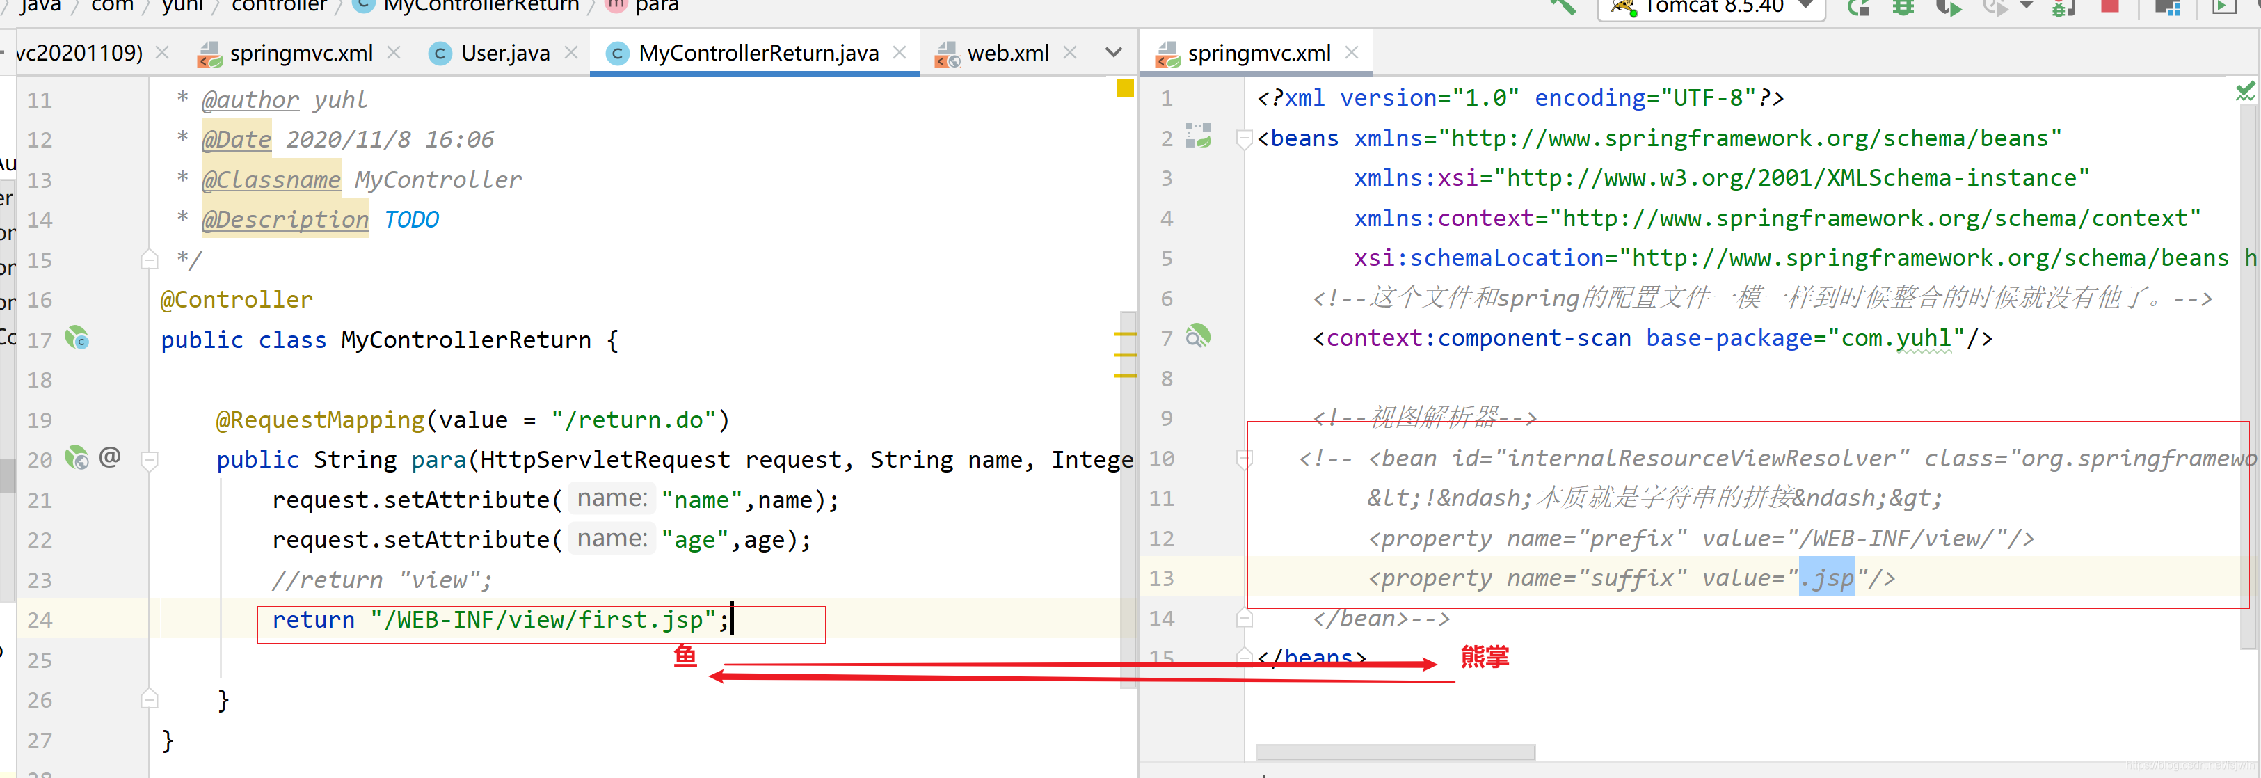Collapse the Javadoc comment fold at line 15

[x=149, y=260]
